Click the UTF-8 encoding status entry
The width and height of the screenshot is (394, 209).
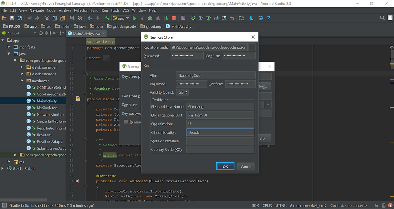point(281,205)
